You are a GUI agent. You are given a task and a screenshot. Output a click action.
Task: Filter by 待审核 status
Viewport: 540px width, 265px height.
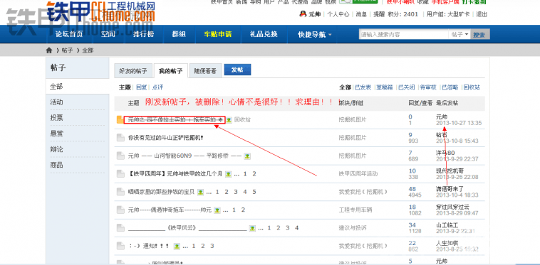coord(428,87)
